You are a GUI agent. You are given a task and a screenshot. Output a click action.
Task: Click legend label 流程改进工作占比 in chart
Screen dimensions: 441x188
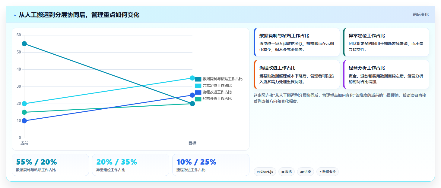click(217, 92)
